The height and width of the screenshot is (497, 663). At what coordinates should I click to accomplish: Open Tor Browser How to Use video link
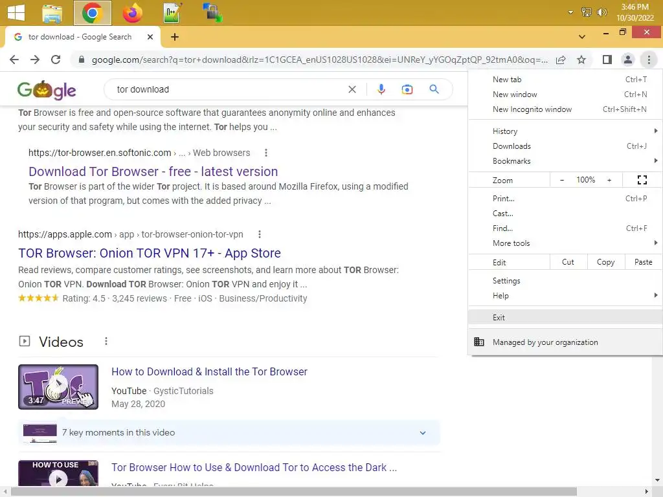pos(254,467)
